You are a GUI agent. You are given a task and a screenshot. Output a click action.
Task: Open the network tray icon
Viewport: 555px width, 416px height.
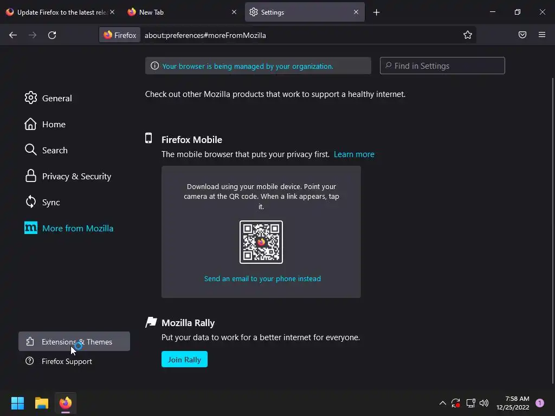click(470, 403)
